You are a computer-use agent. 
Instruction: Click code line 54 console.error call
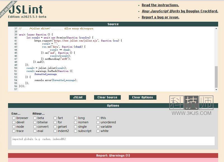(56, 80)
